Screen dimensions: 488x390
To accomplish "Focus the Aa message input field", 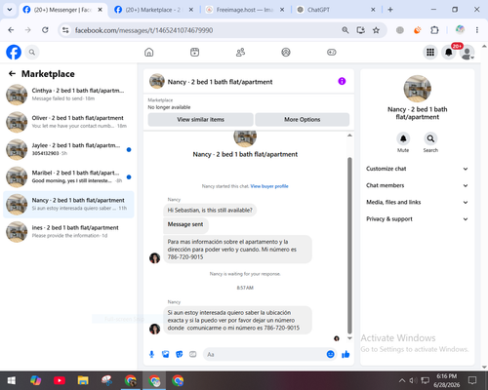I will (x=265, y=354).
